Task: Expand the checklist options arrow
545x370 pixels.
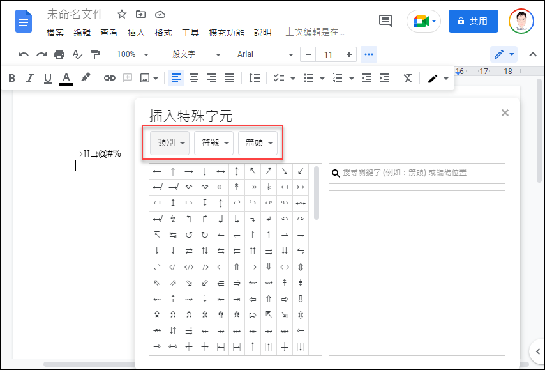Action: point(293,79)
